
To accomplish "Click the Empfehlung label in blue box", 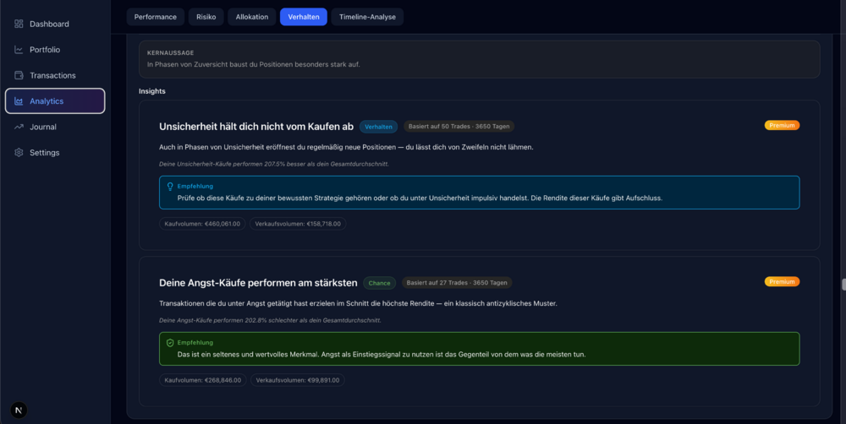I will [195, 187].
